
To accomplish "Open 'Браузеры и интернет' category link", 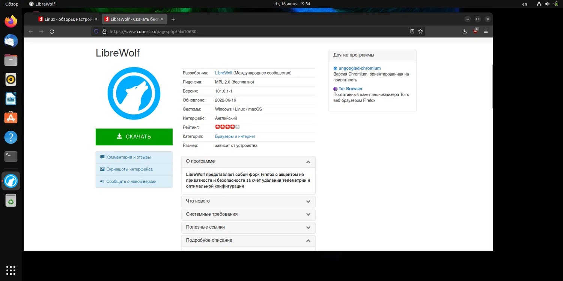I will coord(235,136).
